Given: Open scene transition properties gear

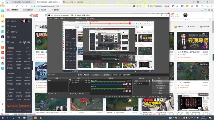Looking at the screenshot, I should [149, 81].
